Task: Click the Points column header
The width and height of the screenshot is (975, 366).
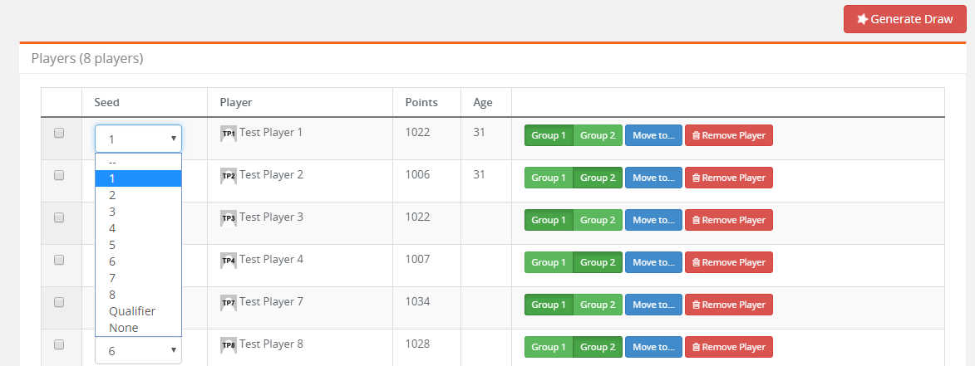Action: 421,102
